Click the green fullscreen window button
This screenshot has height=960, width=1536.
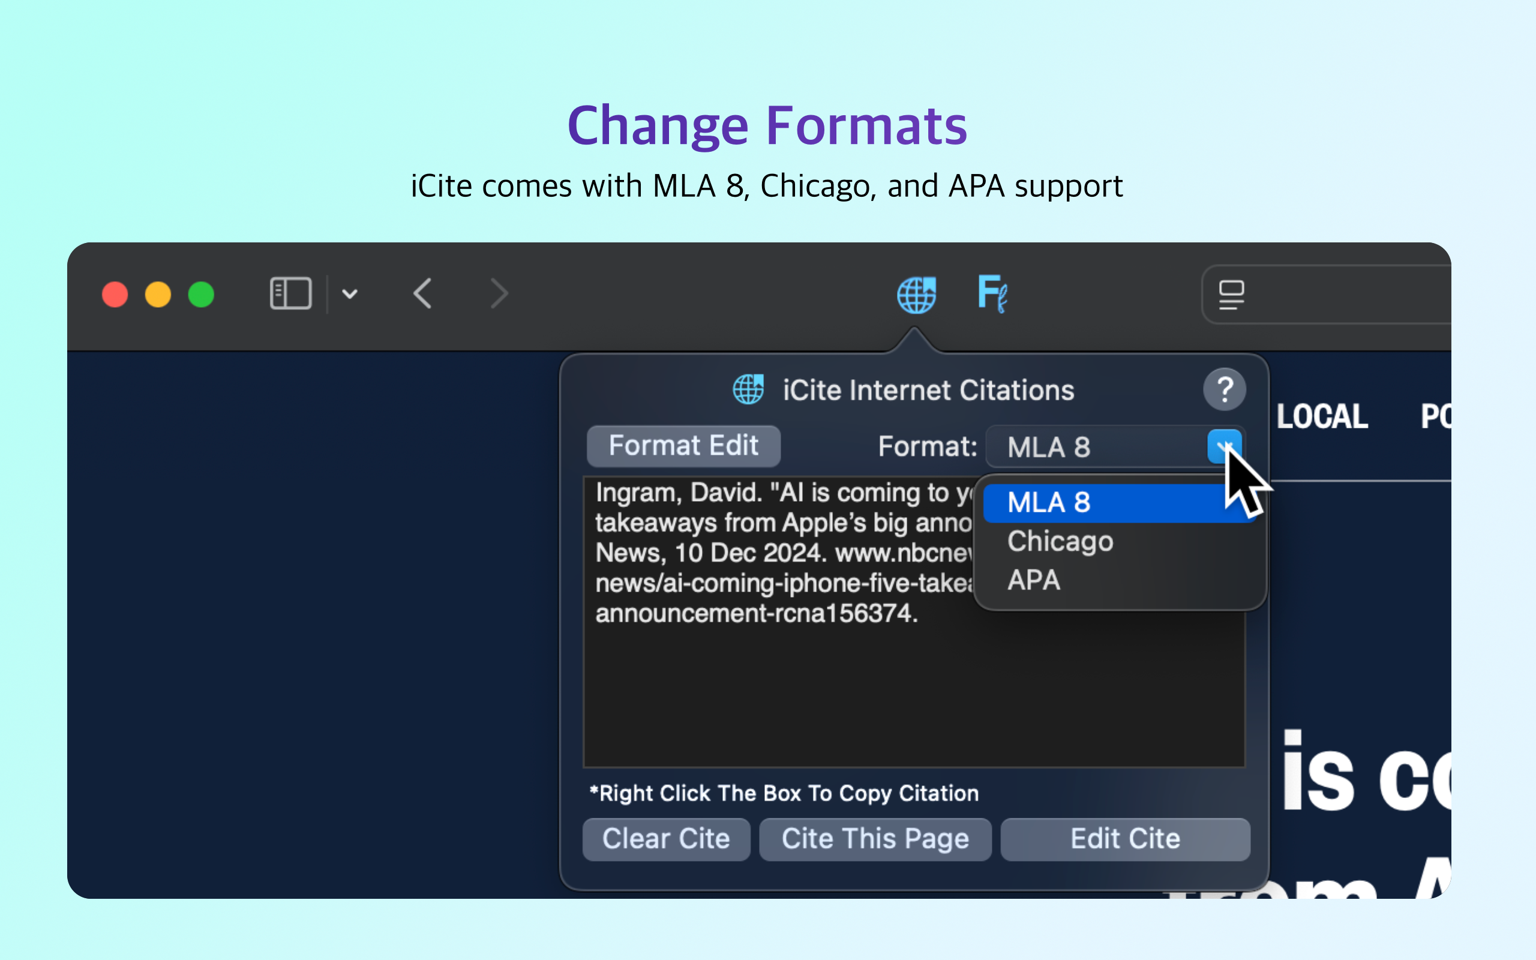(x=201, y=295)
